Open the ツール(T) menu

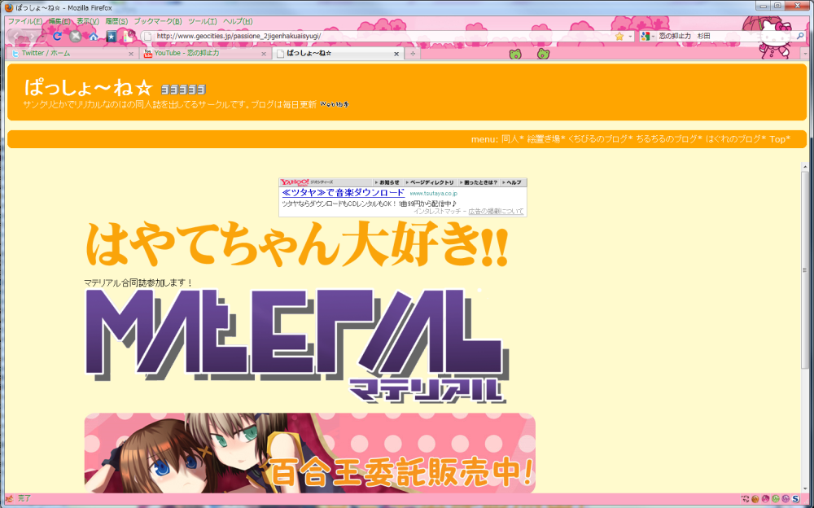[x=203, y=21]
